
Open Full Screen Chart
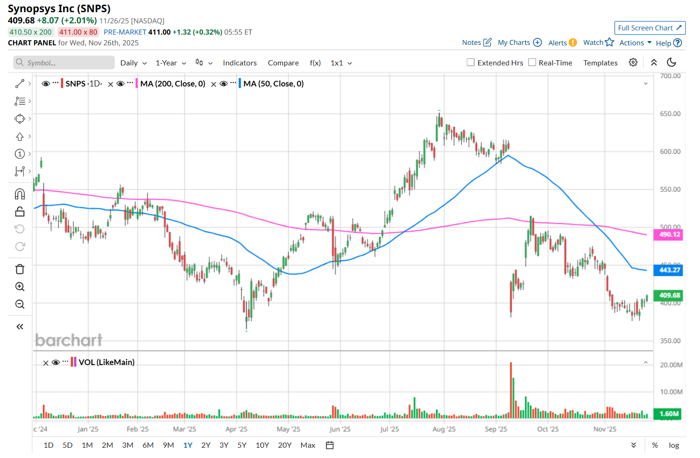coord(650,28)
